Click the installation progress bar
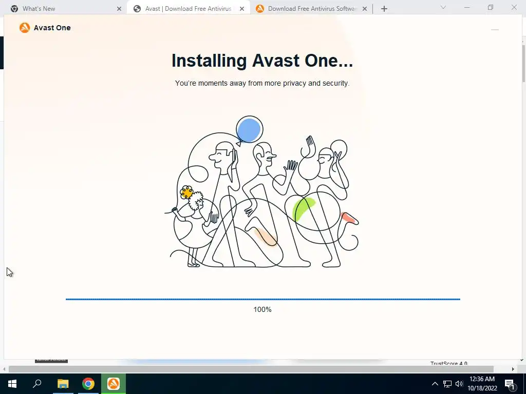 pyautogui.click(x=262, y=299)
